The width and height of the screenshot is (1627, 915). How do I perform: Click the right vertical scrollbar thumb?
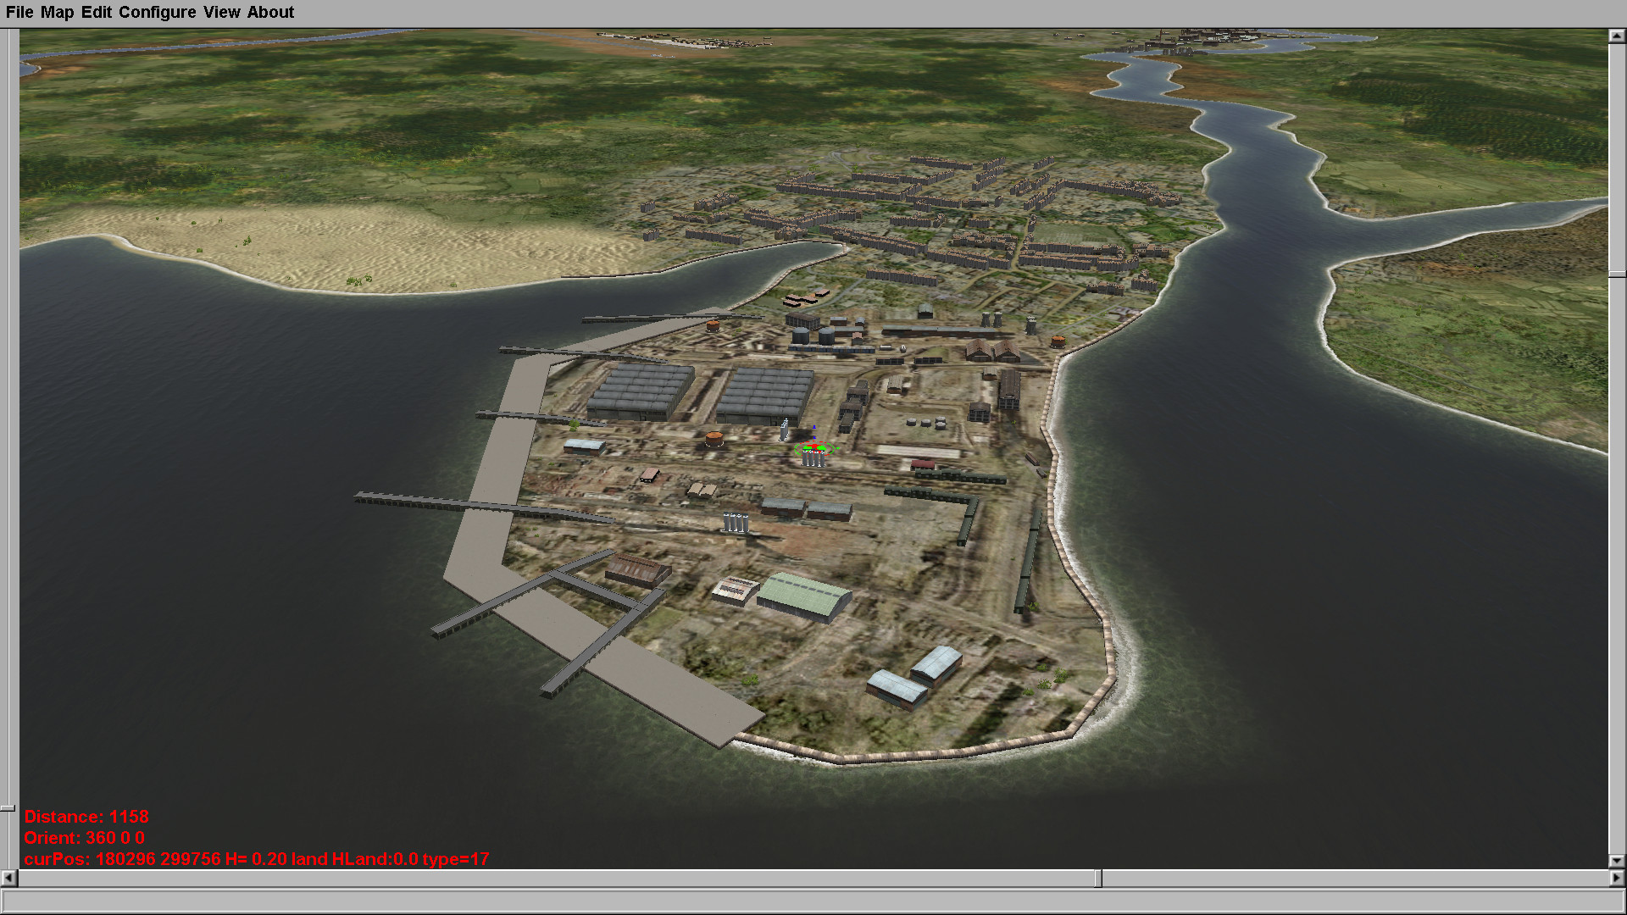tap(1617, 274)
